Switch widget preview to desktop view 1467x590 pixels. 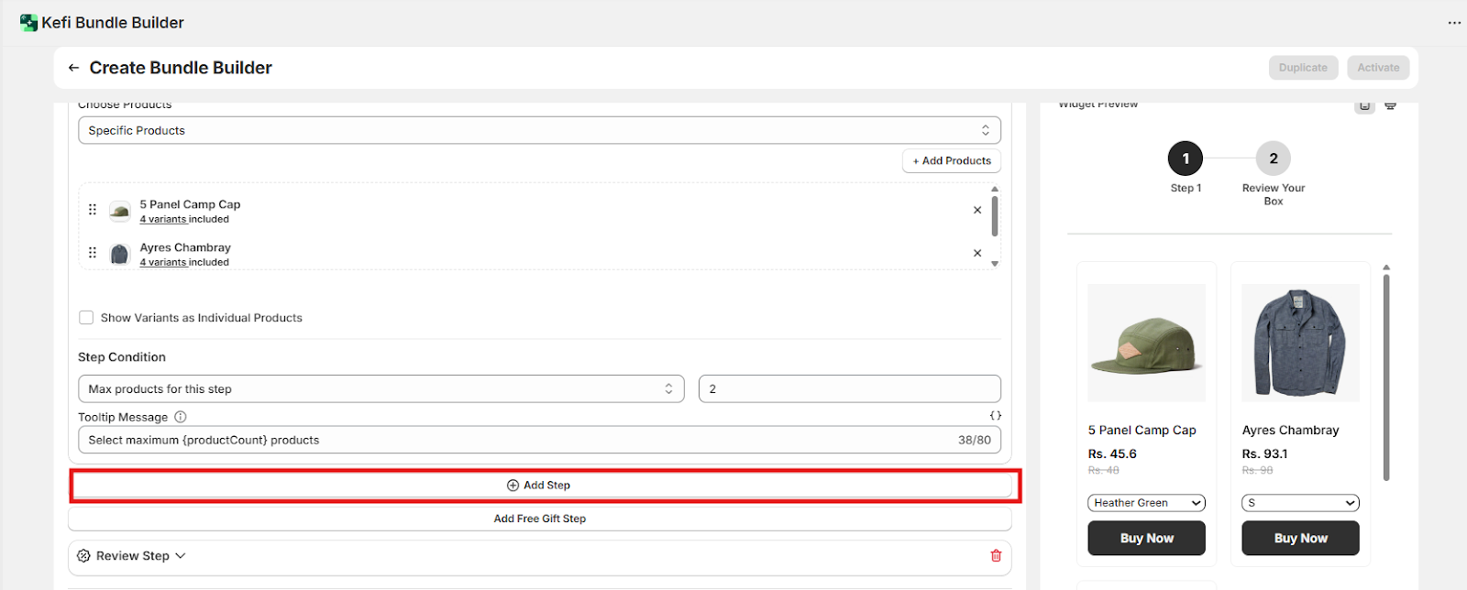(1390, 106)
